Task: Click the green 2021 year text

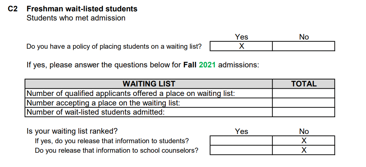Action: click(x=207, y=65)
